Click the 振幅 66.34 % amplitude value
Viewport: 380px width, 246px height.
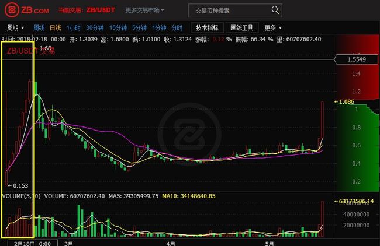click(x=254, y=40)
